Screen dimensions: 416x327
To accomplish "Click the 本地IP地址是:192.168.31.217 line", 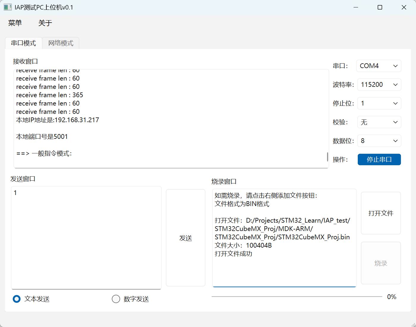I will click(58, 120).
